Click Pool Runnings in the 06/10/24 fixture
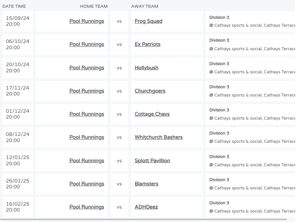The height and width of the screenshot is (222, 305). (x=87, y=44)
